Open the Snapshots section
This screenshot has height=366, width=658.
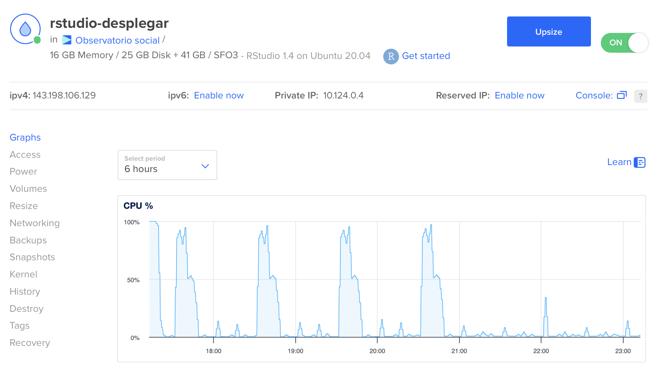pos(32,257)
